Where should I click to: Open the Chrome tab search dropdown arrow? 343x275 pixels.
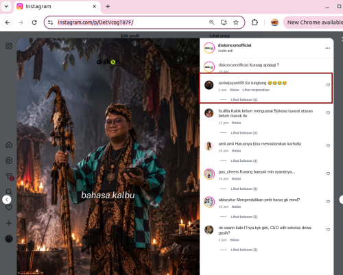click(x=6, y=6)
